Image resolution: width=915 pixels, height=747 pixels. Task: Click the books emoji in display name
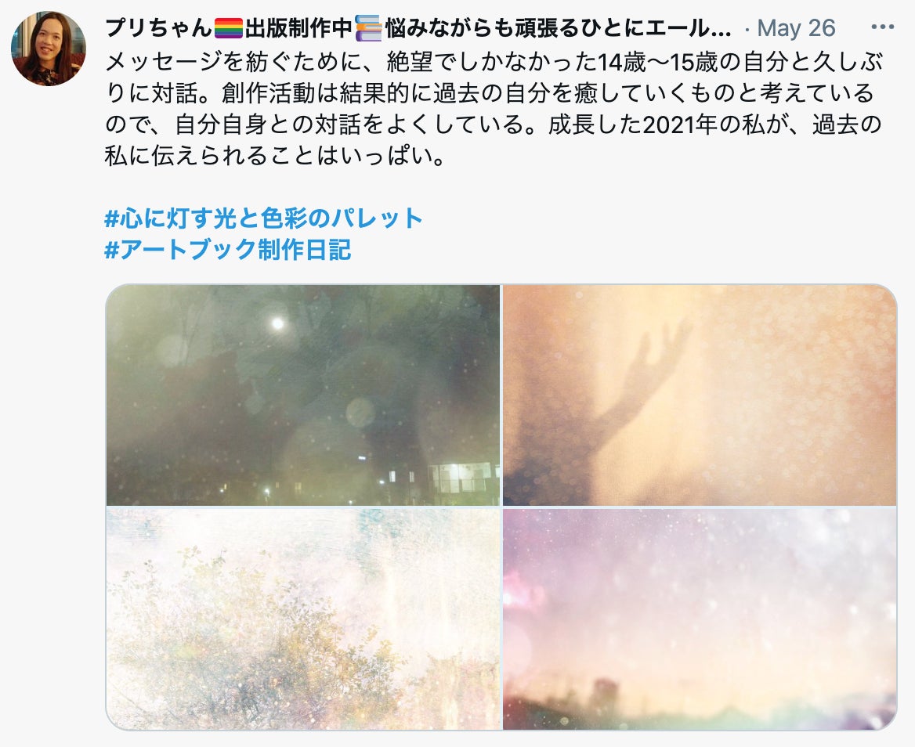(368, 27)
